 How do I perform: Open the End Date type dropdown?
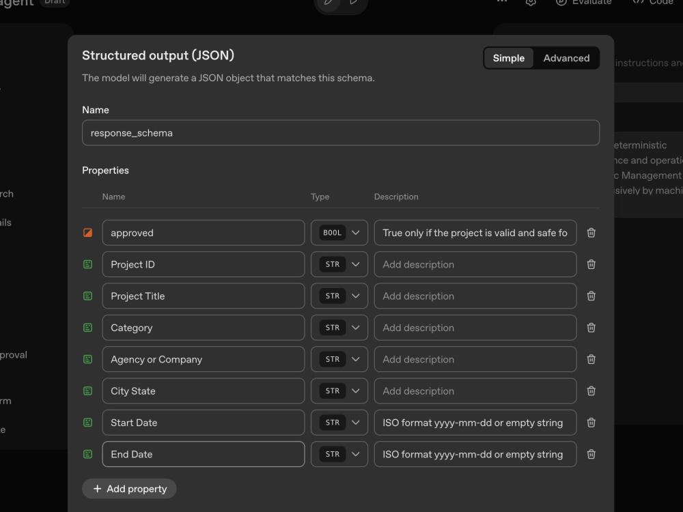pos(339,454)
